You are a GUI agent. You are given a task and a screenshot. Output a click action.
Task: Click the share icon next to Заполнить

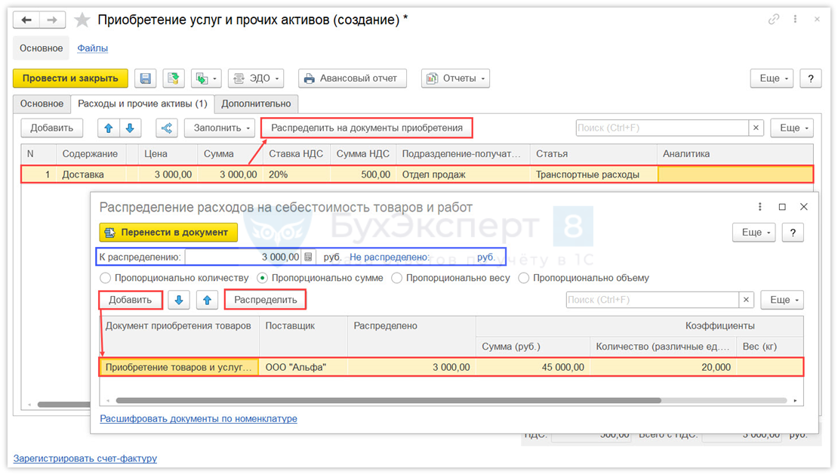coord(167,128)
